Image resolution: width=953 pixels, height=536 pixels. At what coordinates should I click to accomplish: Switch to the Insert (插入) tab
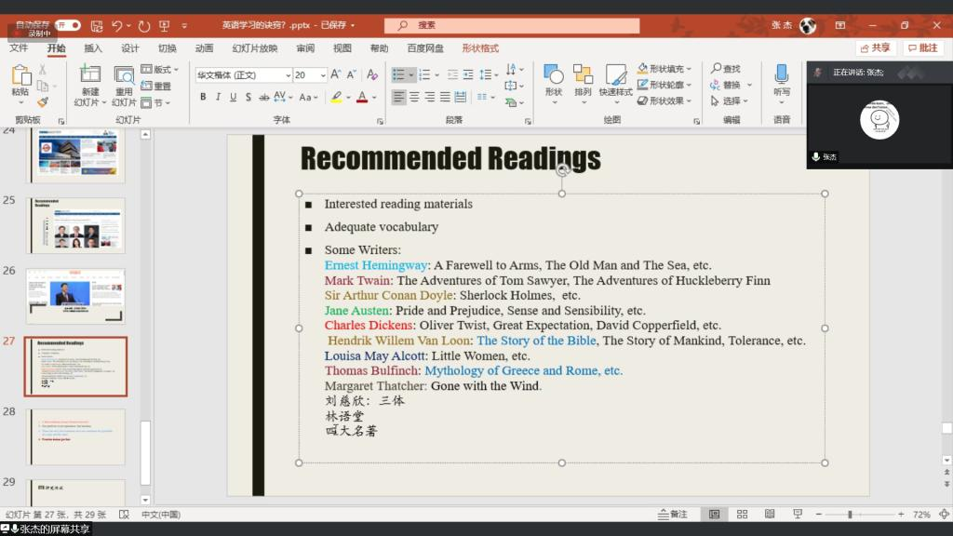point(93,48)
